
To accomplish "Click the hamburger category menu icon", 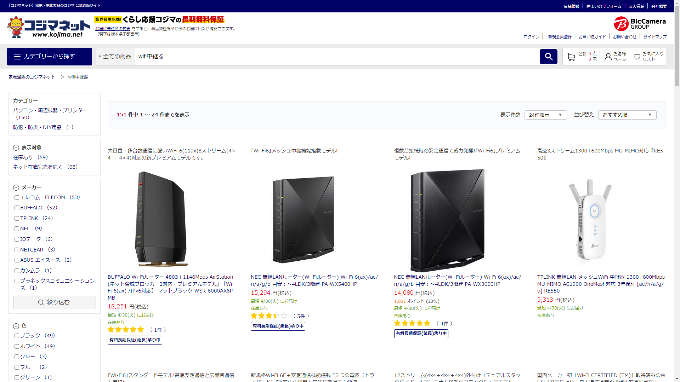I will click(x=17, y=57).
